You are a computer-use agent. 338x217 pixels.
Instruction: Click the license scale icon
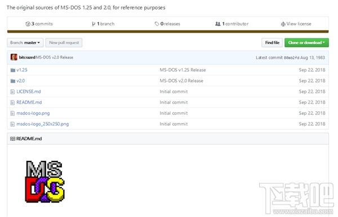tap(283, 24)
